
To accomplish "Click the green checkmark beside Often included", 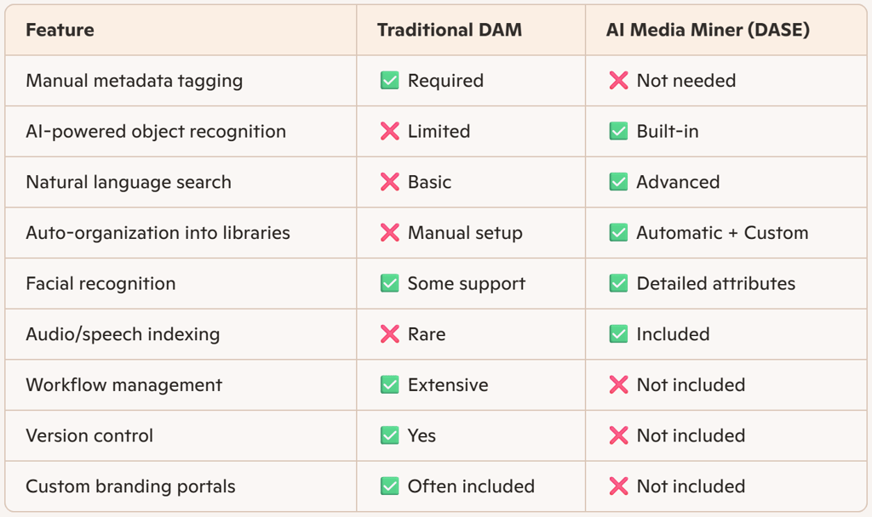I will (x=389, y=486).
